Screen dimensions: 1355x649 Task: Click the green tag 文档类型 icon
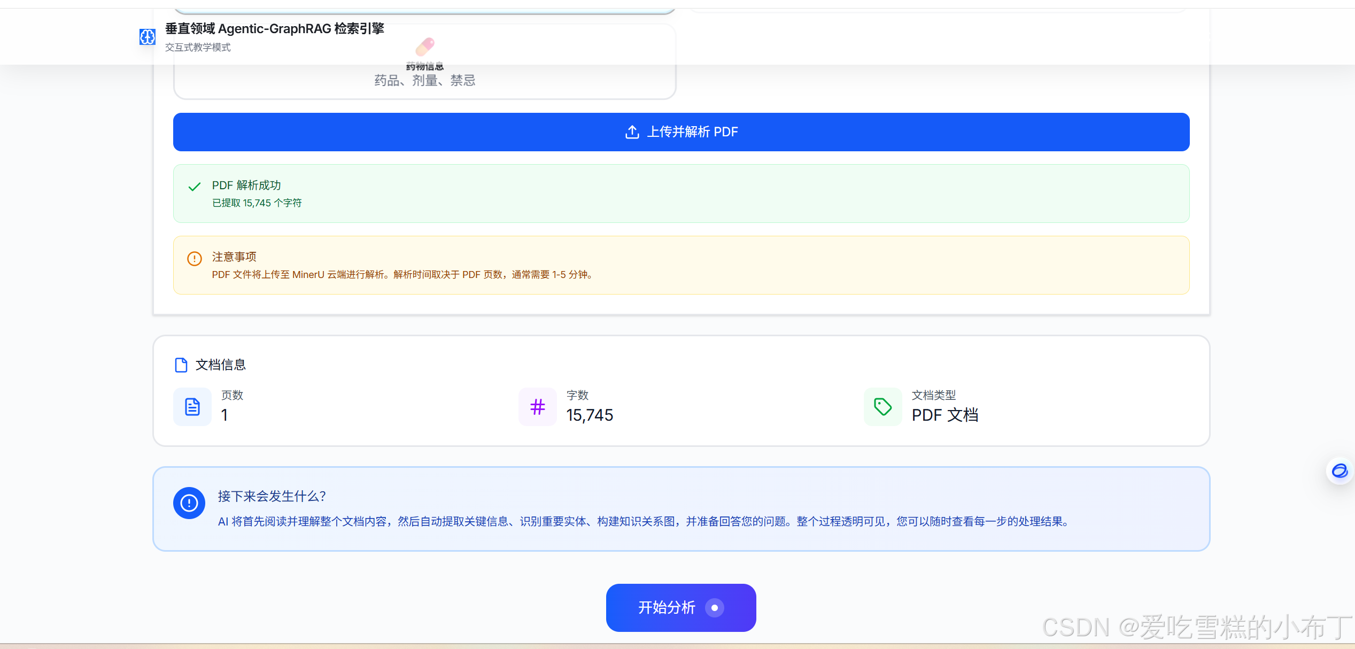tap(883, 407)
